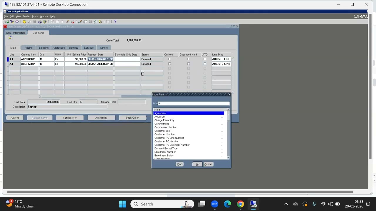Click the Print toolbar icon

click(40, 22)
